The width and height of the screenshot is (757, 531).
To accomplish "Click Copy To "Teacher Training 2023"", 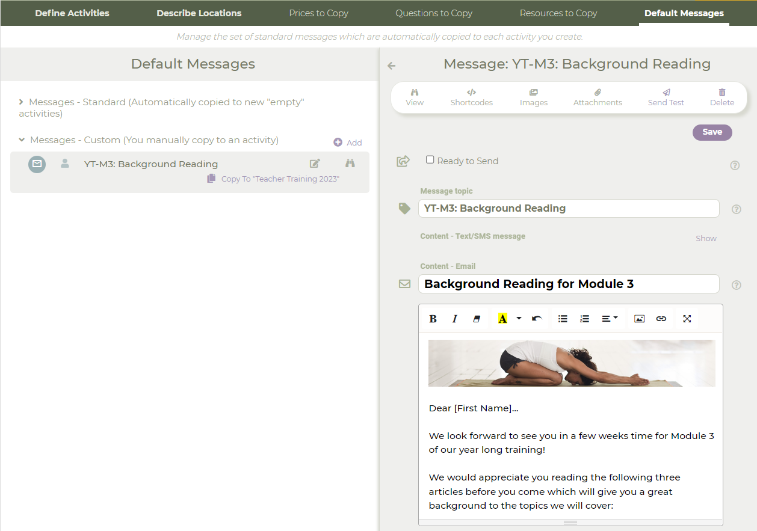I will (x=274, y=179).
